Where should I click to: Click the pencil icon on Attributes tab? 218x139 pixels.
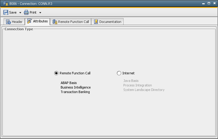[29, 21]
